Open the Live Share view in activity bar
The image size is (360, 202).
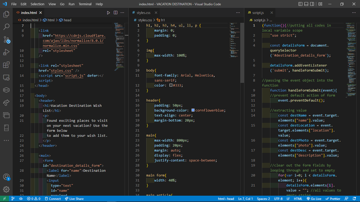[x=7, y=103]
